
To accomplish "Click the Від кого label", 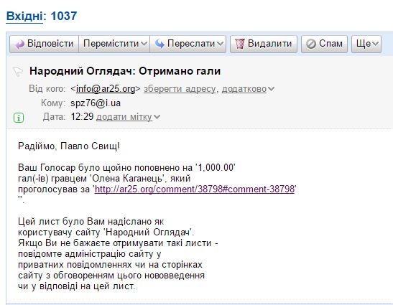I will point(47,89).
